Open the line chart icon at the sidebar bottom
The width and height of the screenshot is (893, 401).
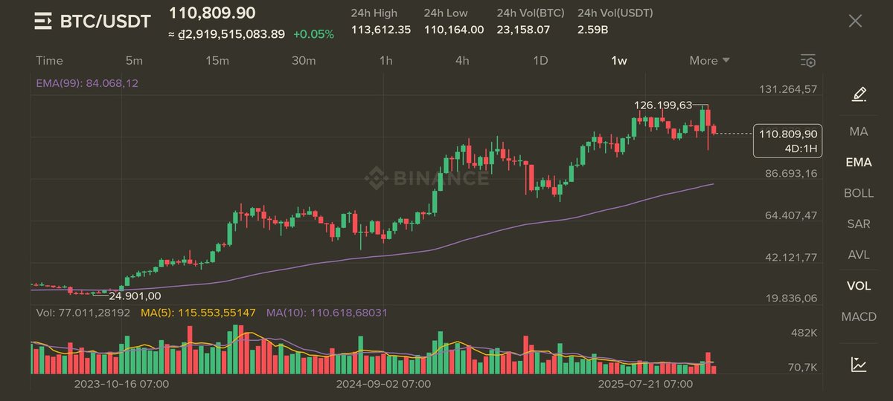[x=859, y=364]
